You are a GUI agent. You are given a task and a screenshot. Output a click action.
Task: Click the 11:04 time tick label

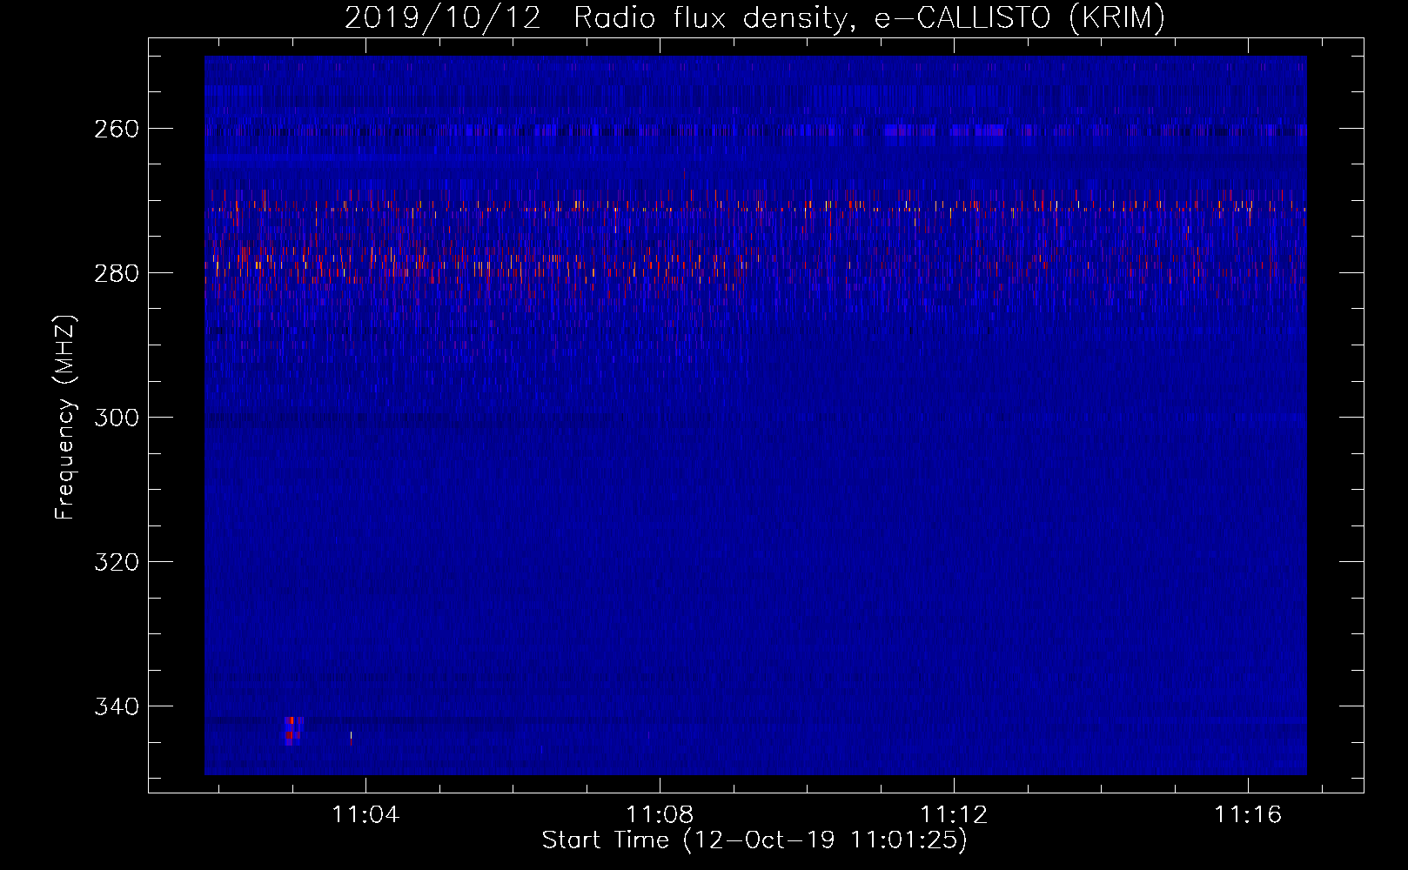[x=365, y=814]
